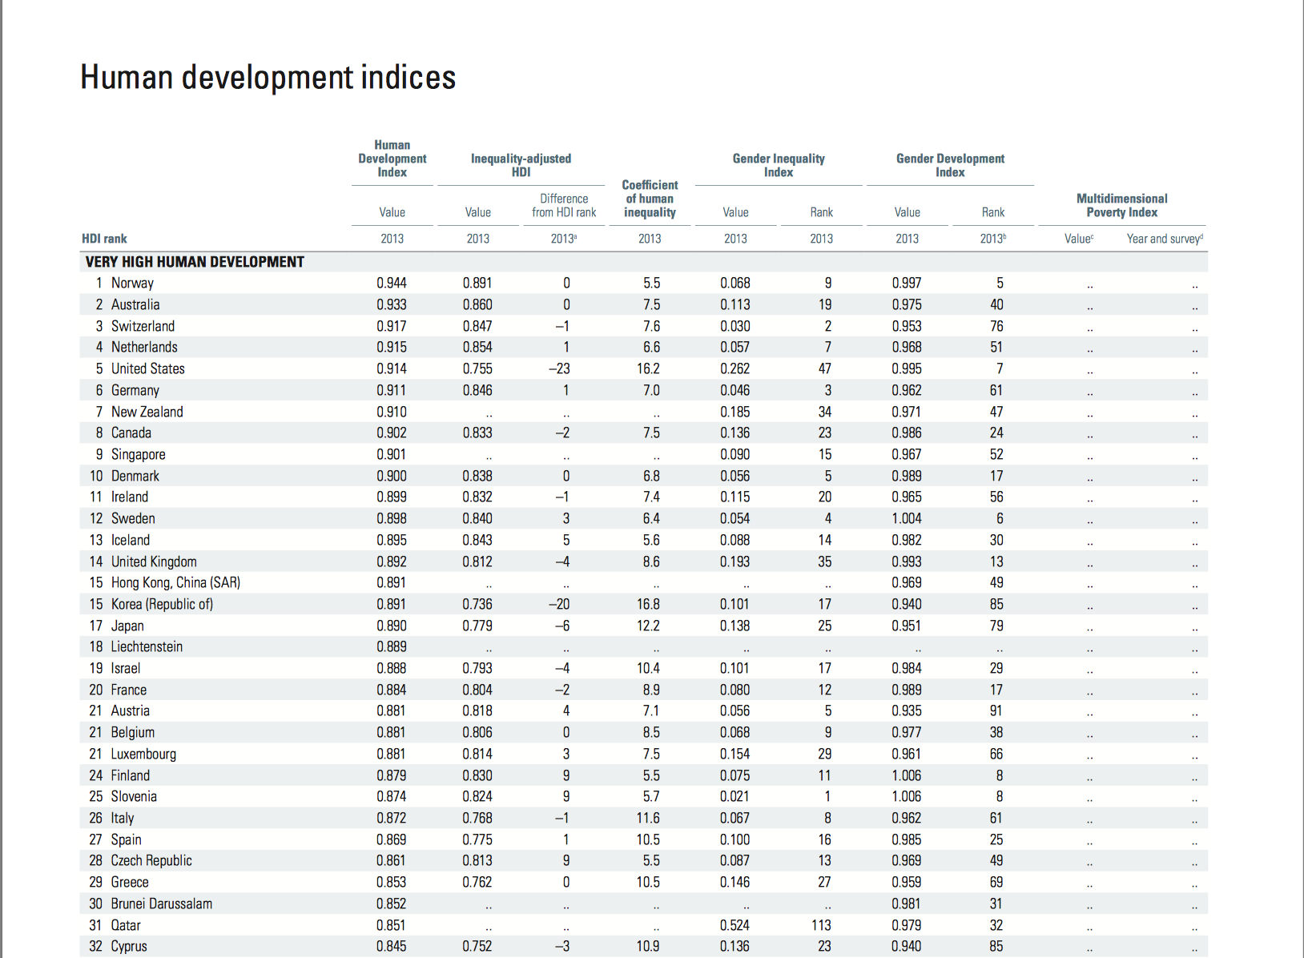Select Sweden's Gender Development value 1.004

click(907, 518)
